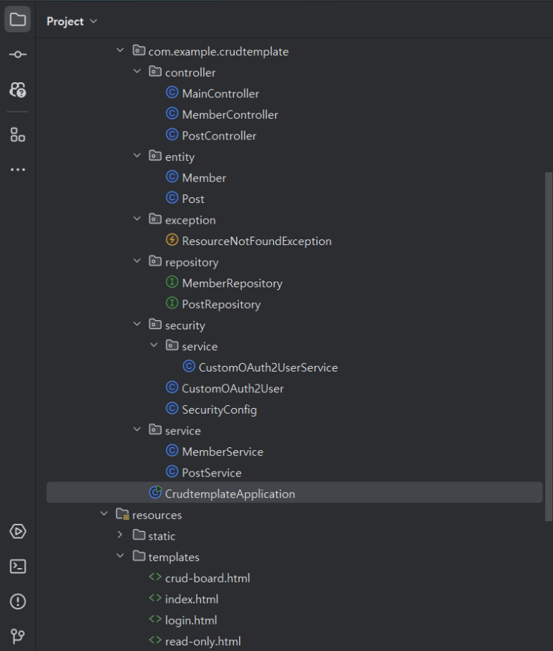Click the MainController class icon
553x651 pixels.
[172, 92]
